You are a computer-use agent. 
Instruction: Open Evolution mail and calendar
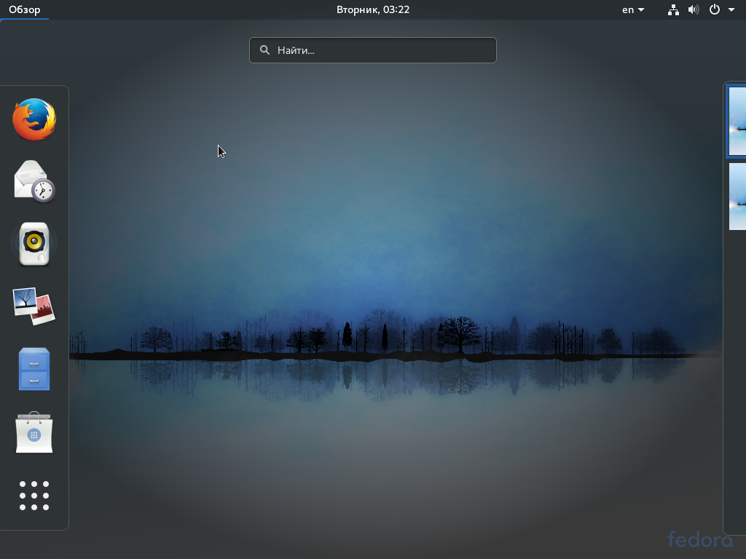tap(34, 181)
